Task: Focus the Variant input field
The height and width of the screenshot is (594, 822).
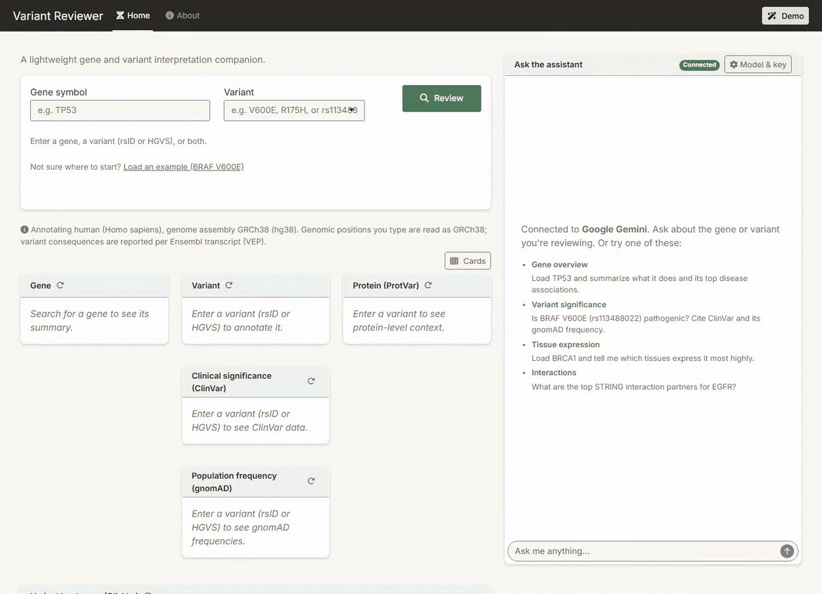Action: (294, 110)
